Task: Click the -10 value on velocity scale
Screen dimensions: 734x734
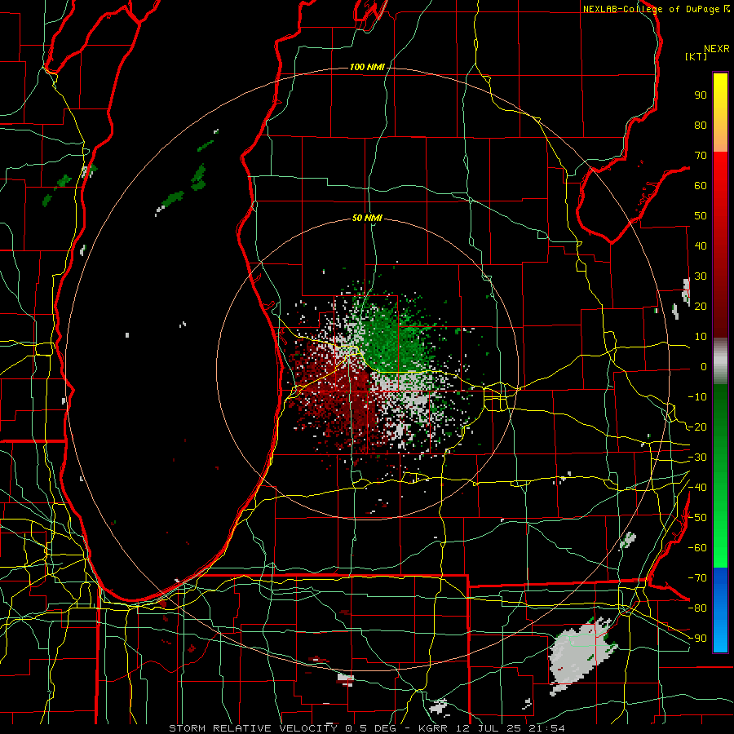Action: [697, 397]
